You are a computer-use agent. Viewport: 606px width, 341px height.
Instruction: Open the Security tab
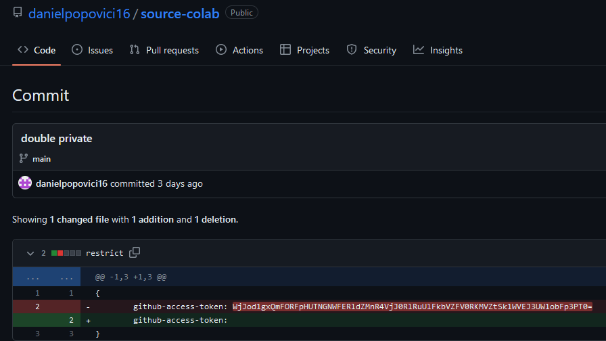coord(371,50)
